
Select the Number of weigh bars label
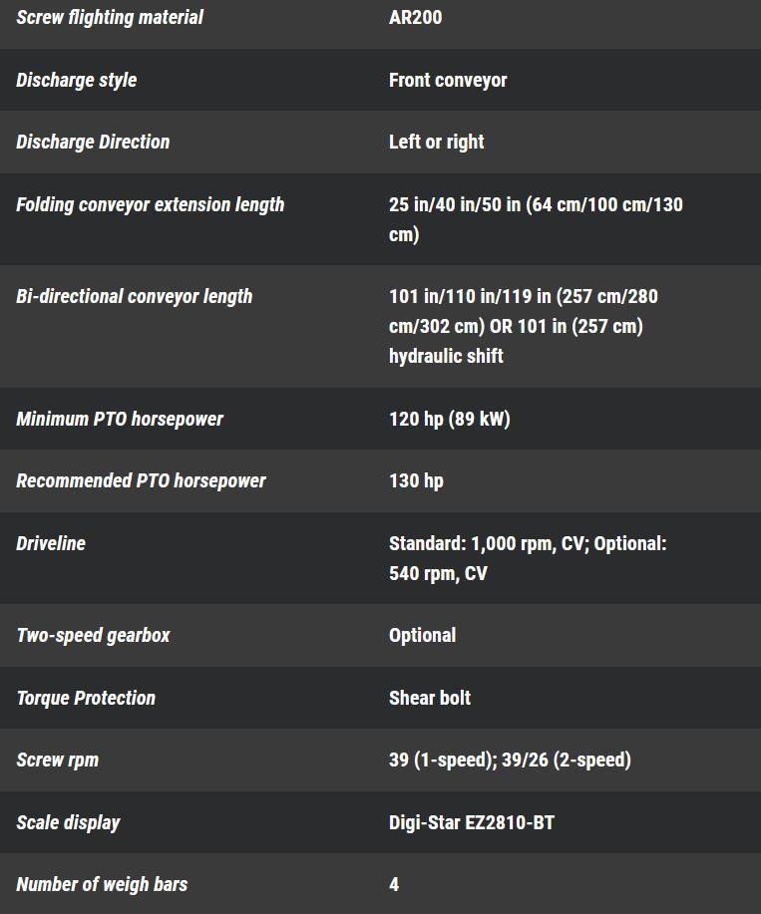(102, 884)
